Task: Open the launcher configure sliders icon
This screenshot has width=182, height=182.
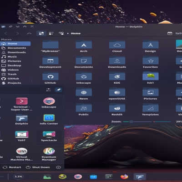Action: click(x=49, y=90)
